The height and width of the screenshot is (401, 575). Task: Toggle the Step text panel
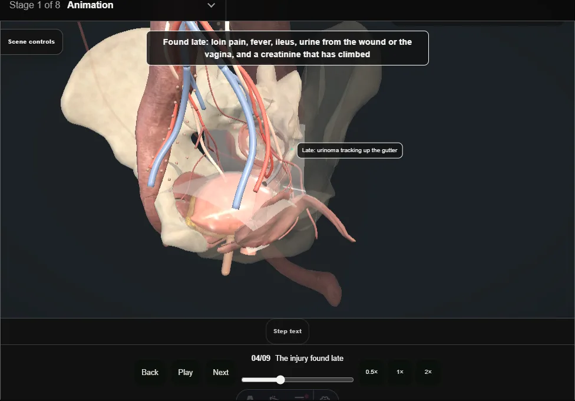(x=287, y=331)
